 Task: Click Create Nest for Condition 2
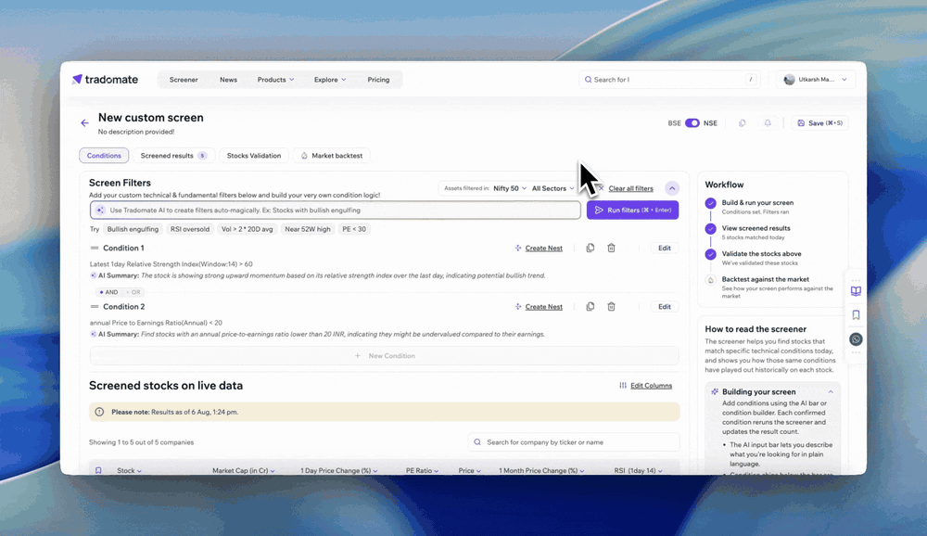pos(539,306)
